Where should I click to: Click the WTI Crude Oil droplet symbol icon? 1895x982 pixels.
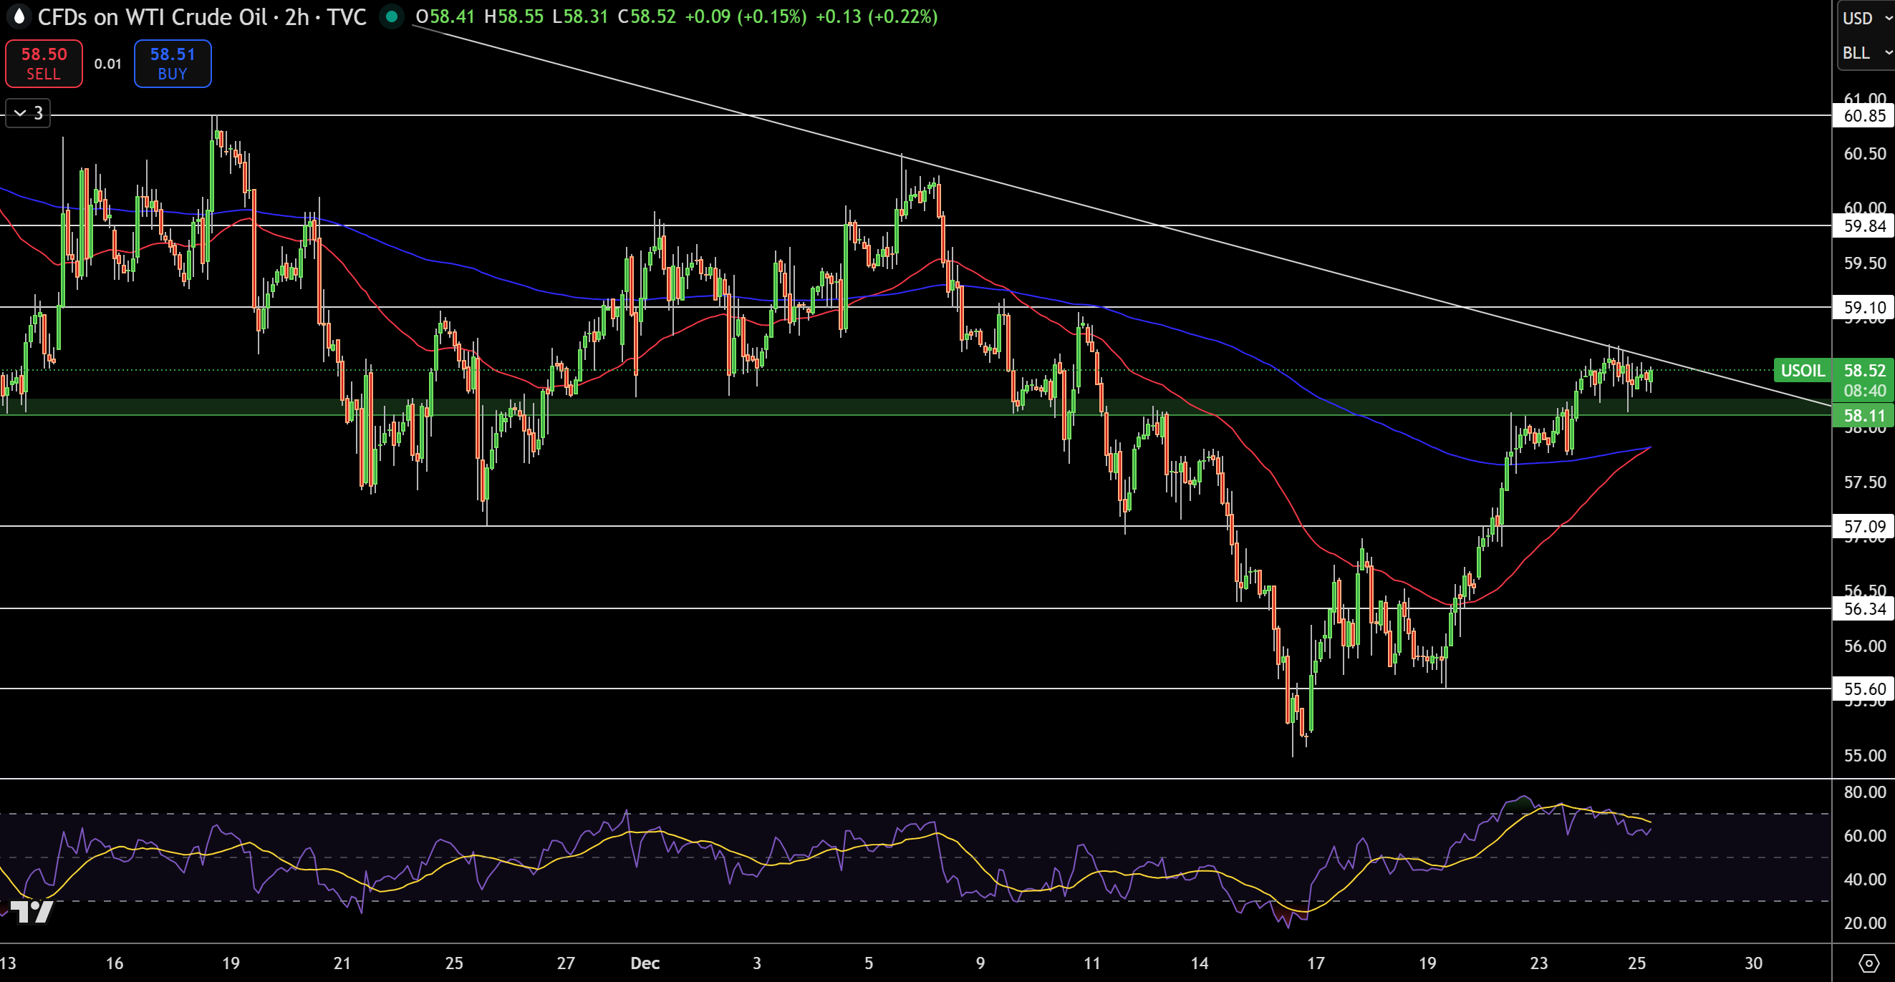pos(19,16)
